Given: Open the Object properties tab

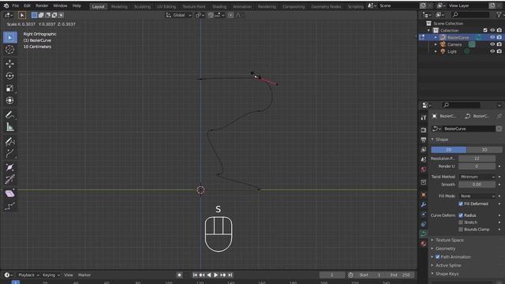Looking at the screenshot, I should [x=423, y=195].
